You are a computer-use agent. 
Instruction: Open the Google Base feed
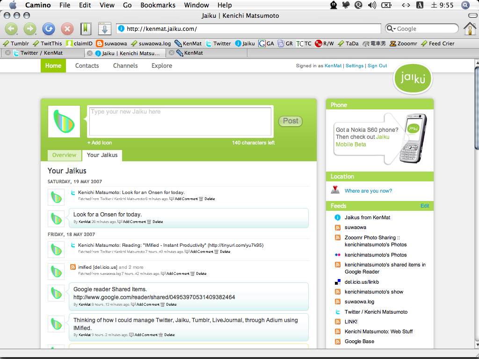point(359,341)
